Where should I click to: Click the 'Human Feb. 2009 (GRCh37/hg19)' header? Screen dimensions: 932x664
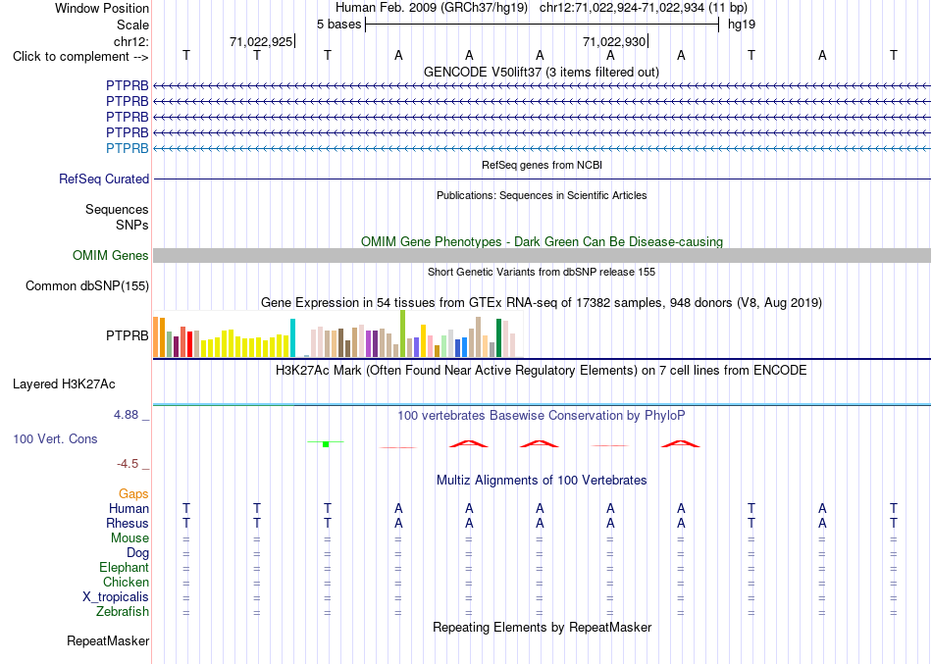(432, 8)
